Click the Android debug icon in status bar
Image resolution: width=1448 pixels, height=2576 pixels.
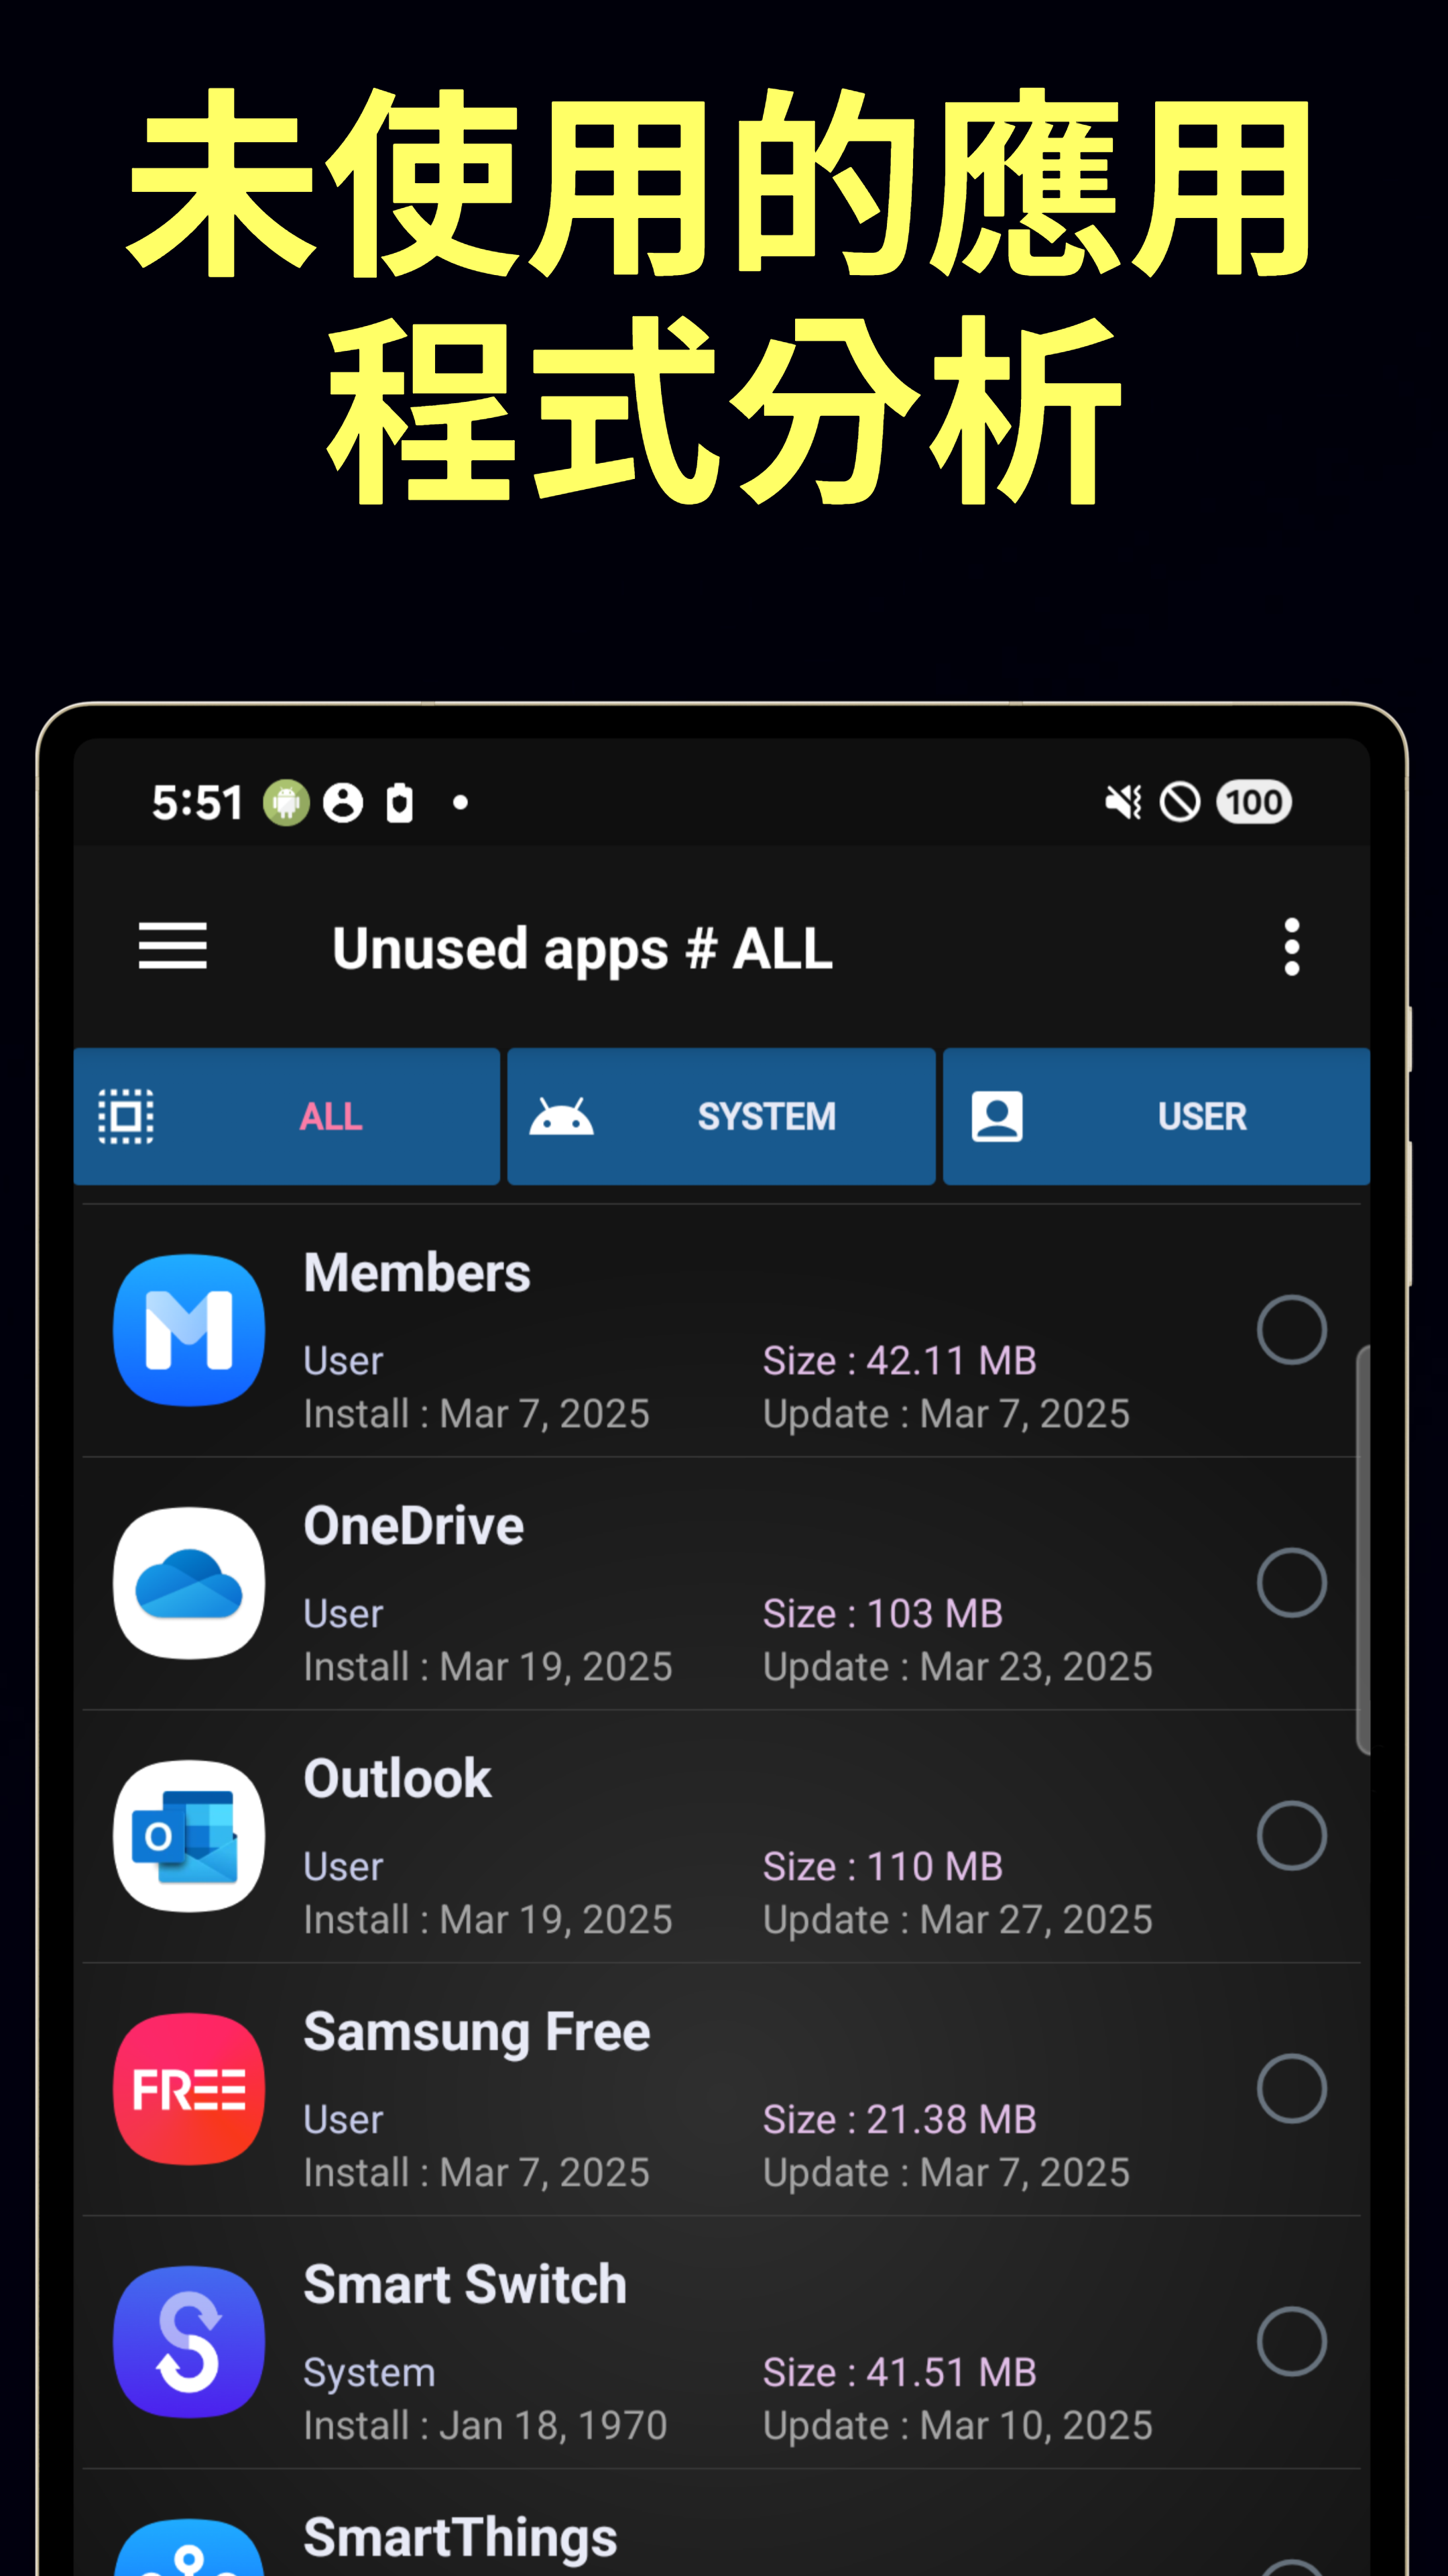(287, 802)
